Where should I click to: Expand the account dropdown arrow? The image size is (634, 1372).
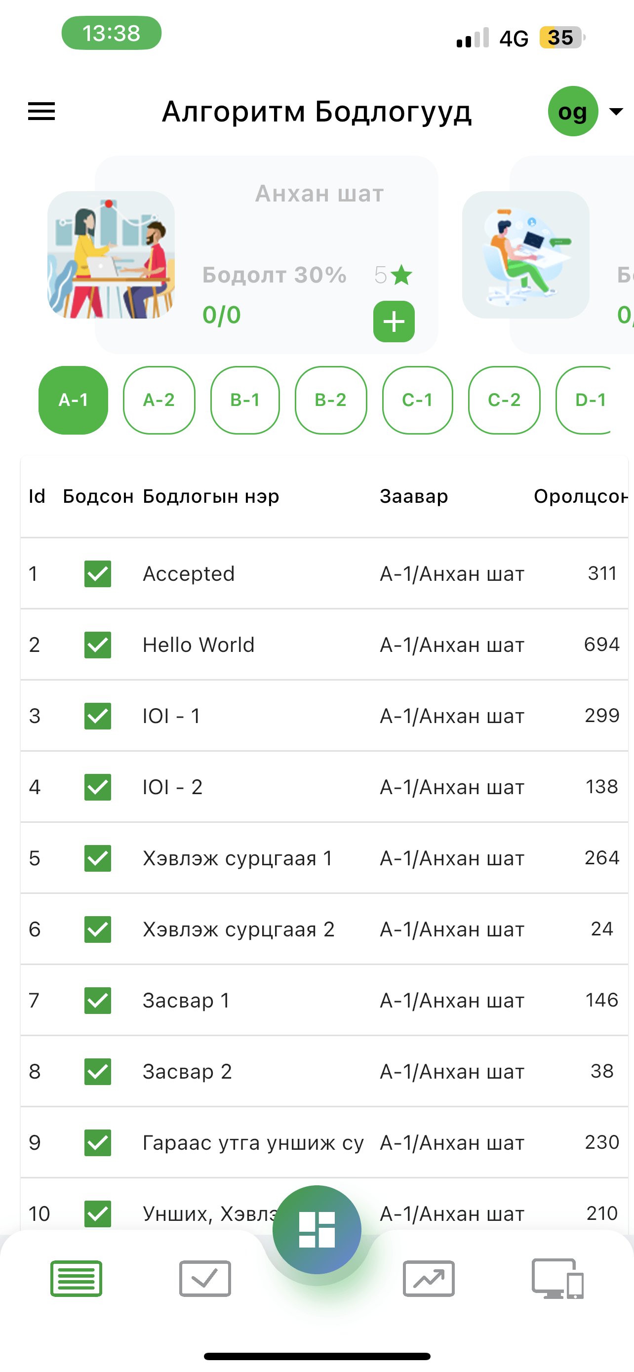pyautogui.click(x=616, y=111)
